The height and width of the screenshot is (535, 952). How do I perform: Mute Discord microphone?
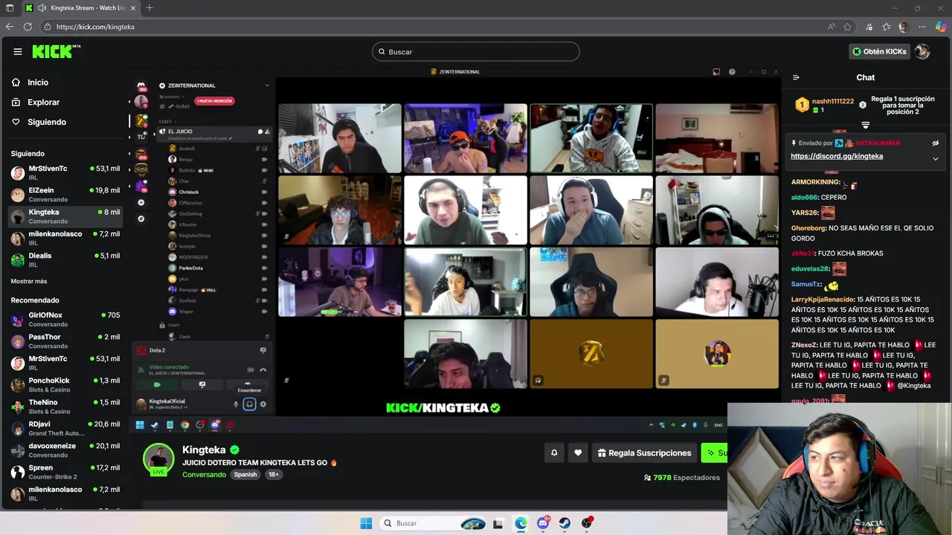click(236, 404)
